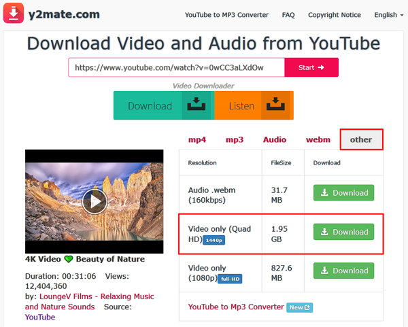This screenshot has height=327, width=408.
Task: Click the red Start button
Action: pos(311,67)
